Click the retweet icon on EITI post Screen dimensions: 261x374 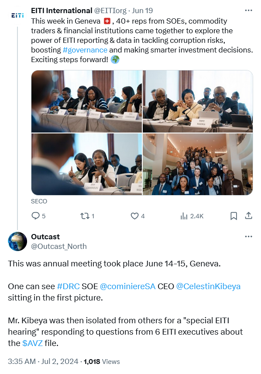(x=85, y=216)
